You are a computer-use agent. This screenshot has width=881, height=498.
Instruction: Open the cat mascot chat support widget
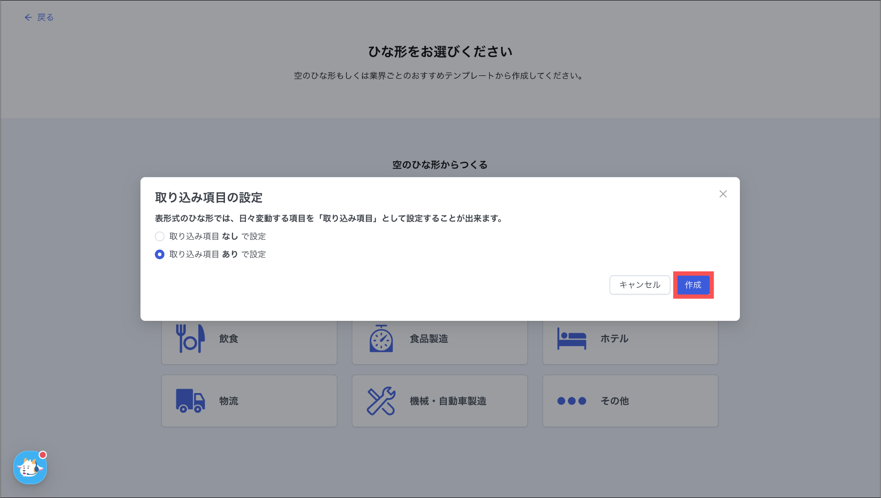[x=30, y=467]
